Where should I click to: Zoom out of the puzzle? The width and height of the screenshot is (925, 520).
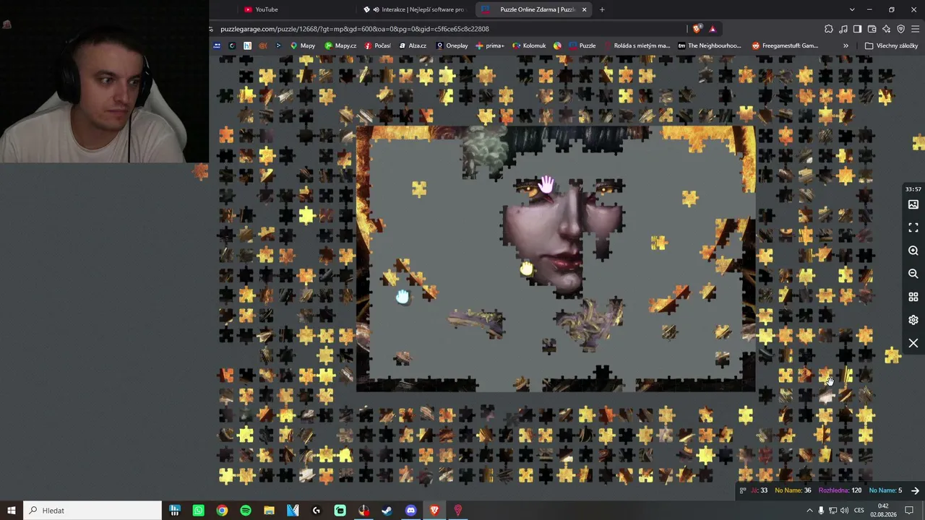click(913, 274)
